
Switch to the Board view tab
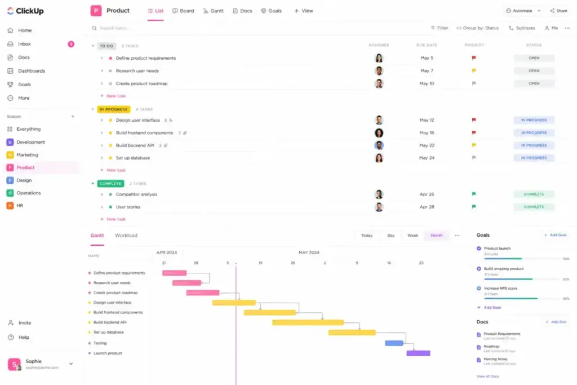(x=183, y=11)
